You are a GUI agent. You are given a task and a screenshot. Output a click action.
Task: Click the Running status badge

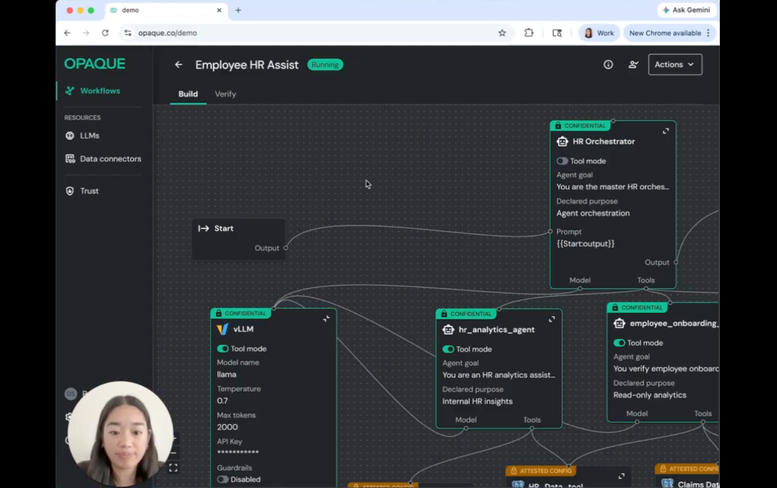[325, 65]
